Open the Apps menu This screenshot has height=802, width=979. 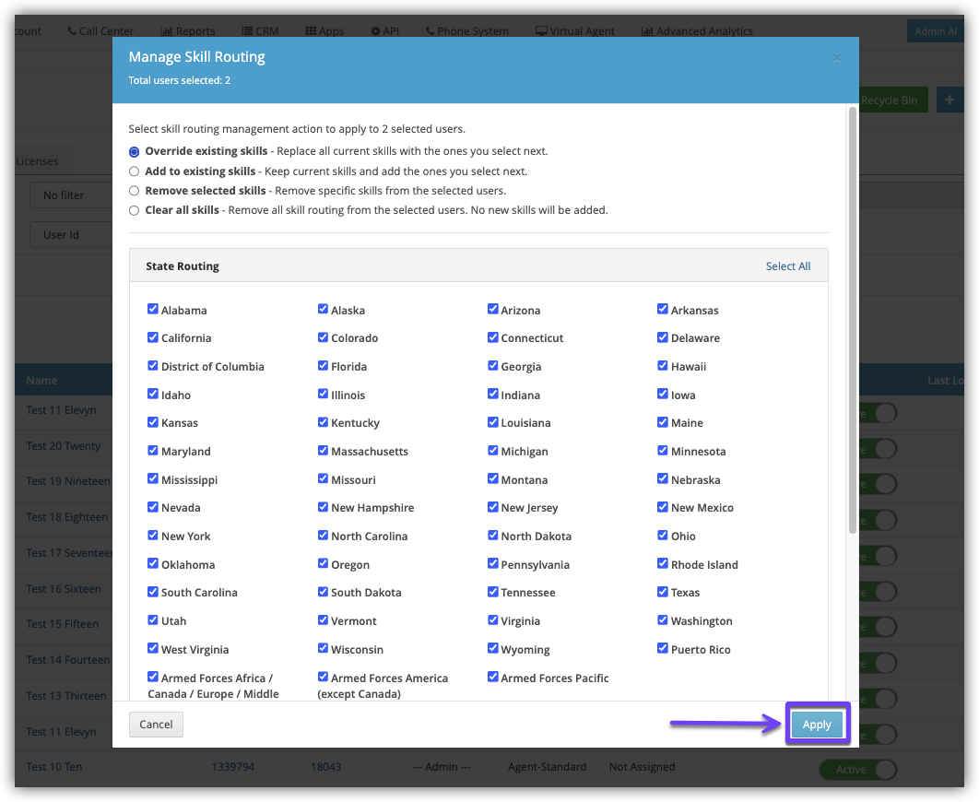click(324, 30)
